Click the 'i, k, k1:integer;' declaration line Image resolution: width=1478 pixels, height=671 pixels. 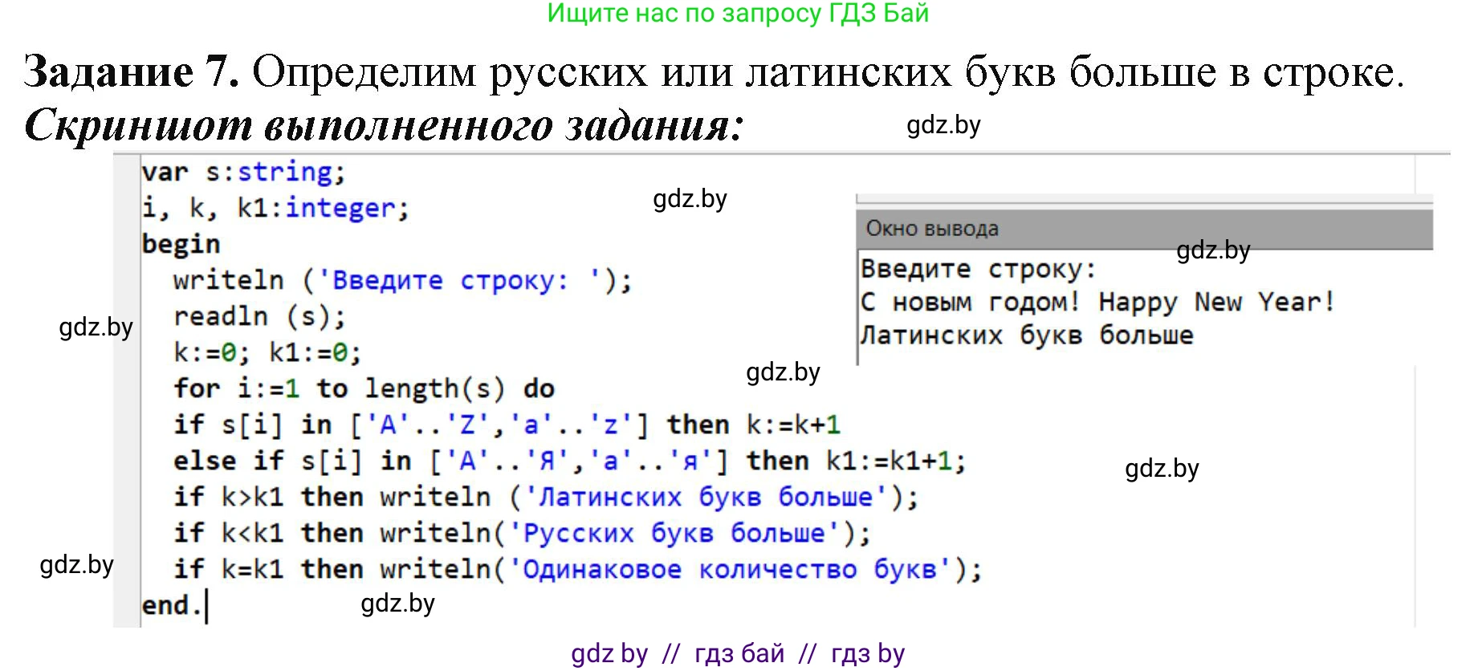point(275,208)
